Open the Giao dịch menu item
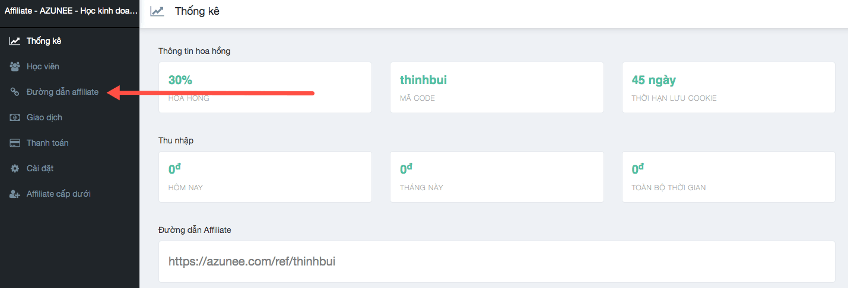The image size is (848, 288). pyautogui.click(x=45, y=117)
